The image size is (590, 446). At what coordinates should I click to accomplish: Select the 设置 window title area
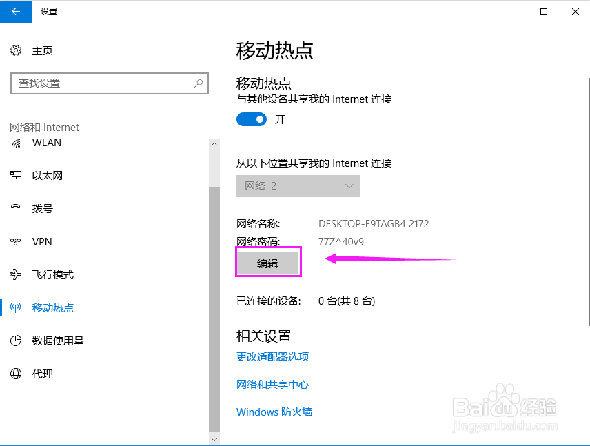point(48,11)
